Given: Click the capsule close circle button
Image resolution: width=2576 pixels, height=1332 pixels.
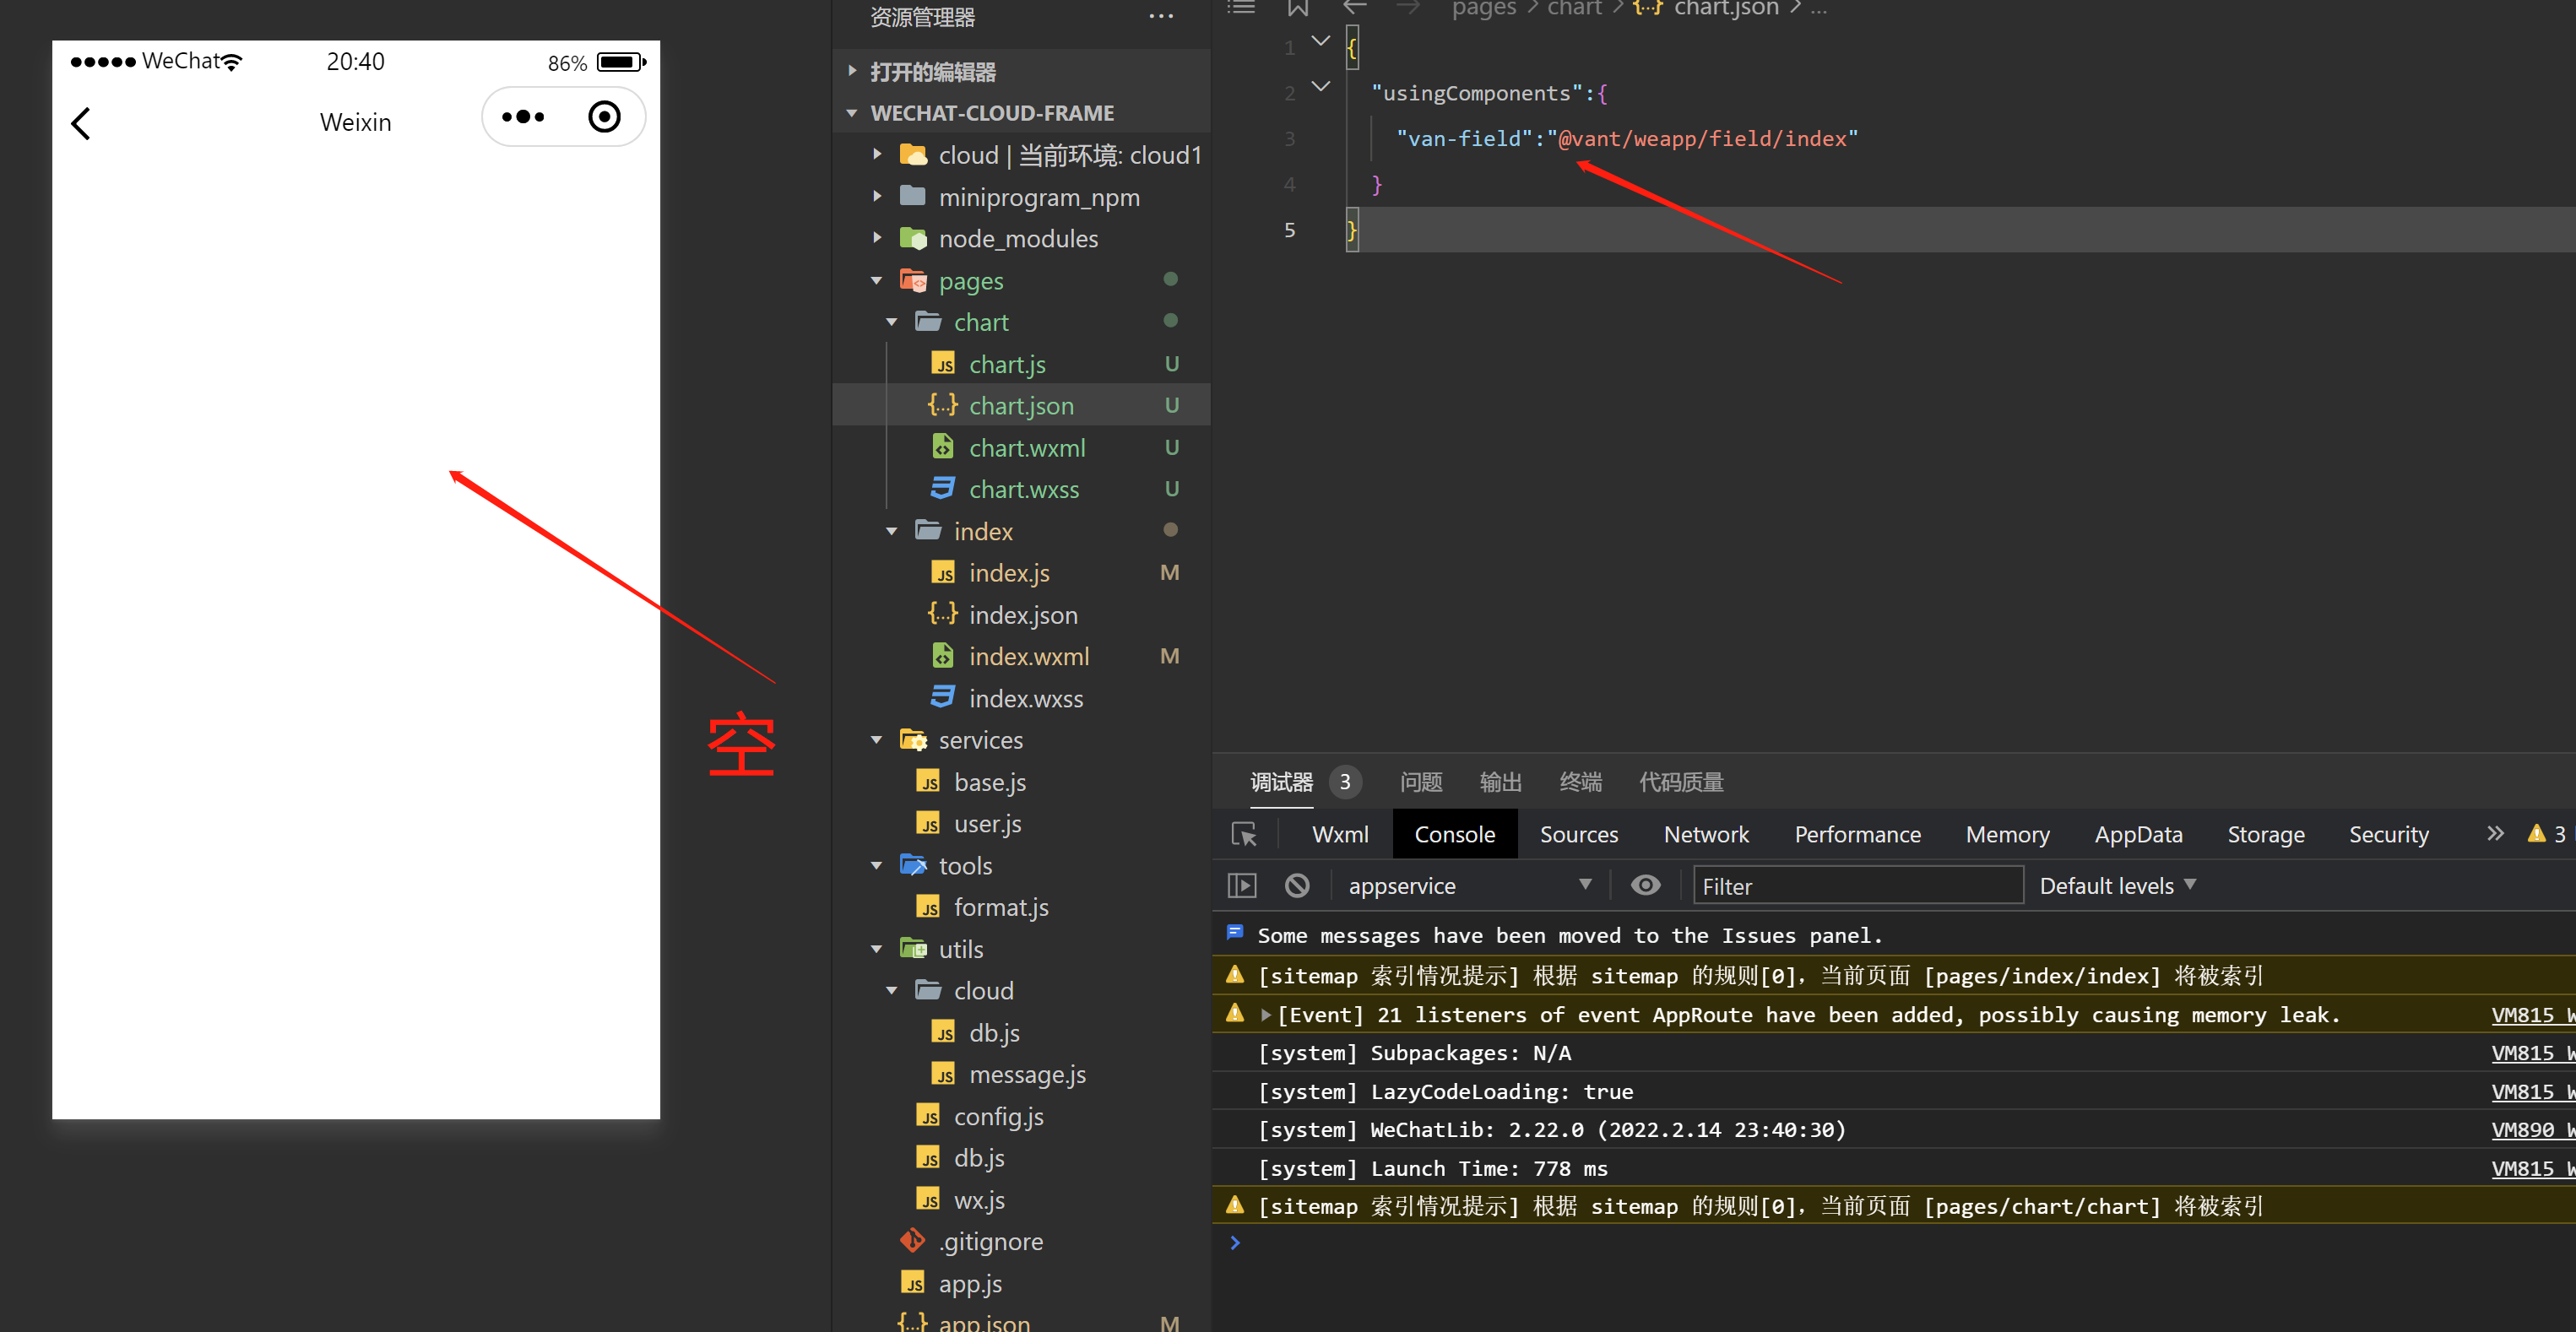Looking at the screenshot, I should click(x=604, y=117).
